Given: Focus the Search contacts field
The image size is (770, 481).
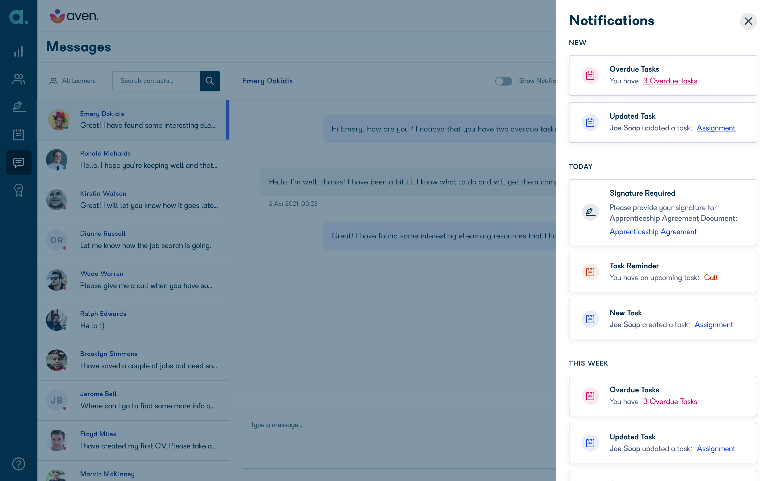Looking at the screenshot, I should pos(156,81).
